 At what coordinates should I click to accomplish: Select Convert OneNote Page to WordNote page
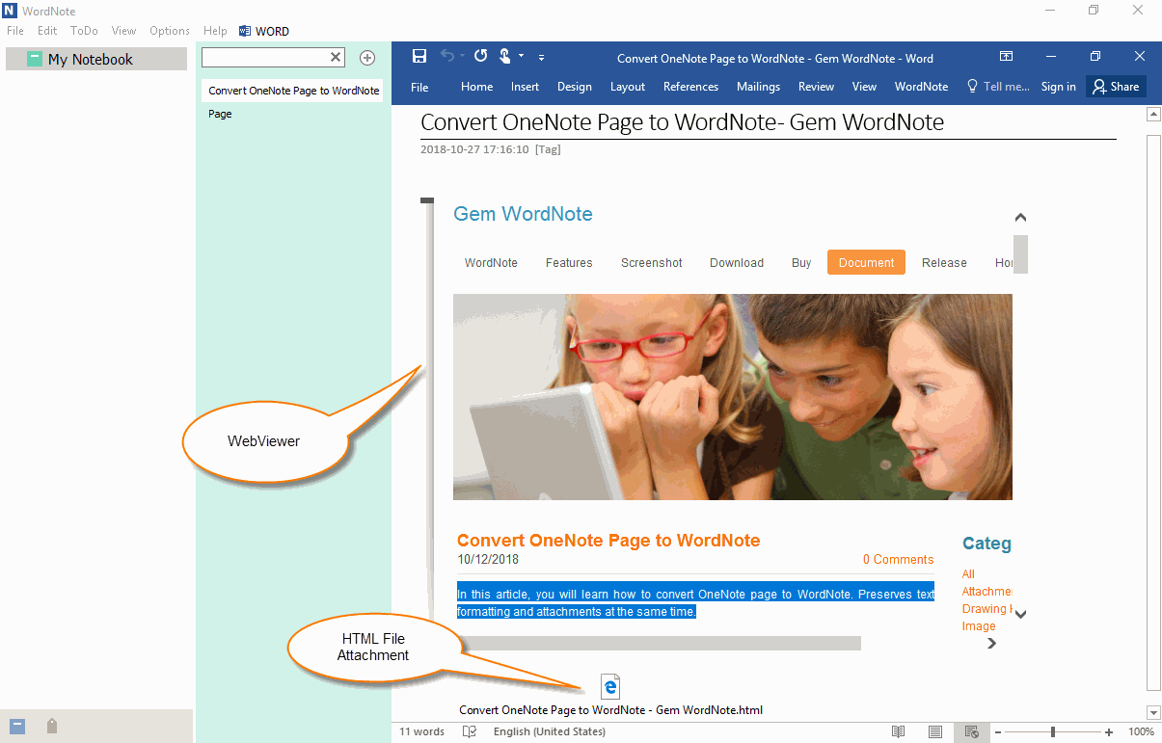[293, 91]
